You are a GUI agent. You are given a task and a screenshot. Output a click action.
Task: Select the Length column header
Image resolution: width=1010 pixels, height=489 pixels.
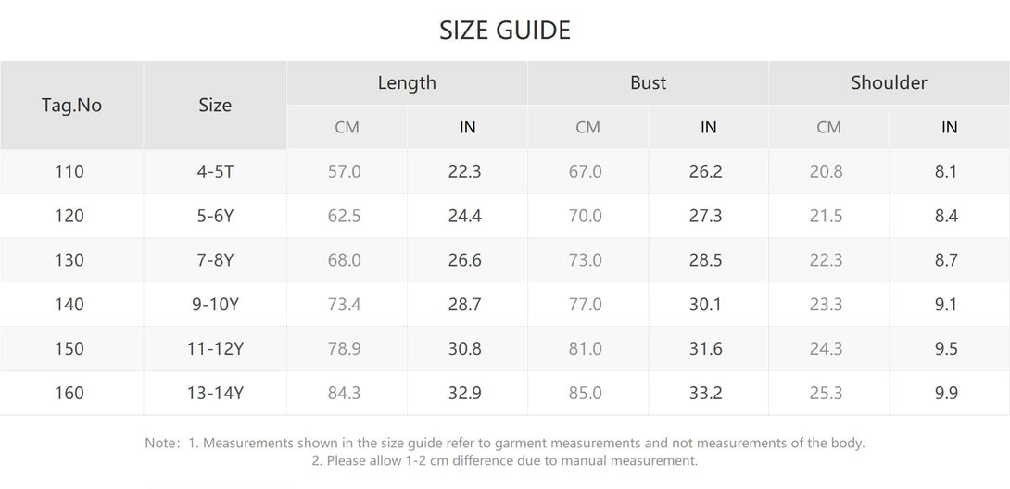coord(407,82)
